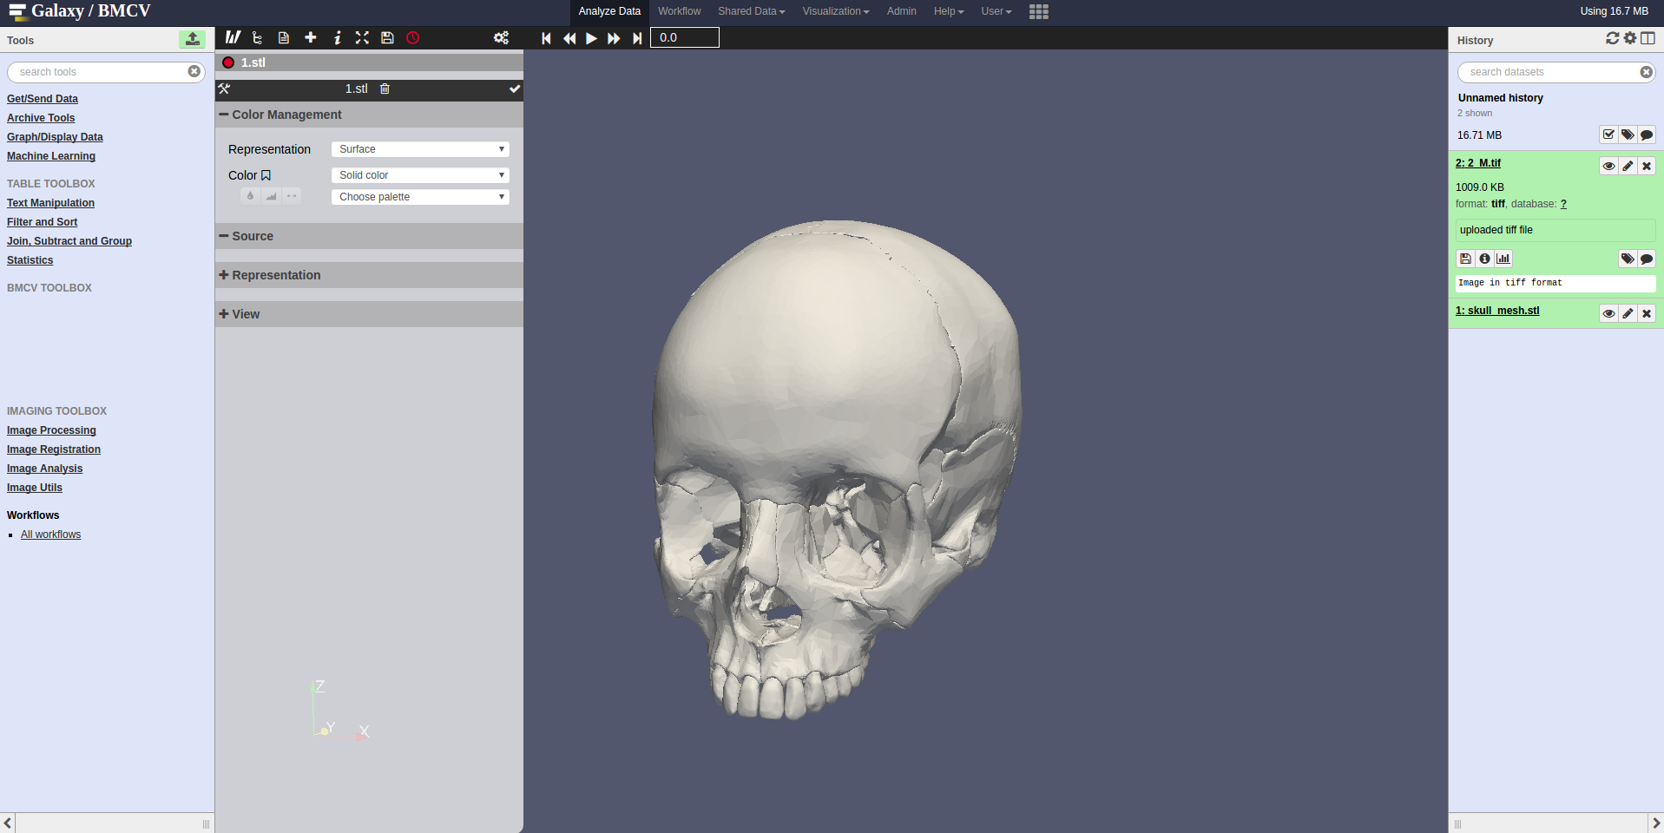Open the Representation dropdown showing Surface
This screenshot has width=1664, height=833.
click(x=419, y=148)
